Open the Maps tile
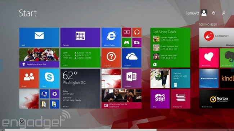This screenshot has width=234, height=131. pyautogui.click(x=160, y=99)
